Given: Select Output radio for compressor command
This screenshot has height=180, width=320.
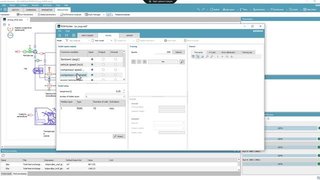Looking at the screenshot, I should 103,75.
